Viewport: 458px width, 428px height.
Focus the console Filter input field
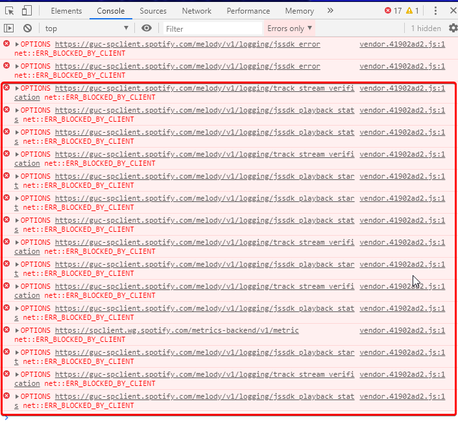[x=212, y=28]
